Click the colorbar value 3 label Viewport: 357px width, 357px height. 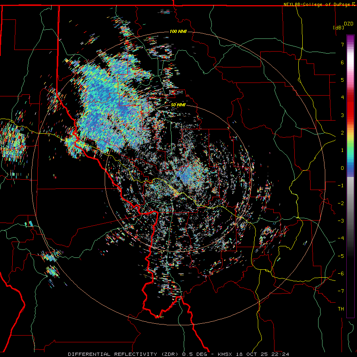pyautogui.click(x=342, y=115)
